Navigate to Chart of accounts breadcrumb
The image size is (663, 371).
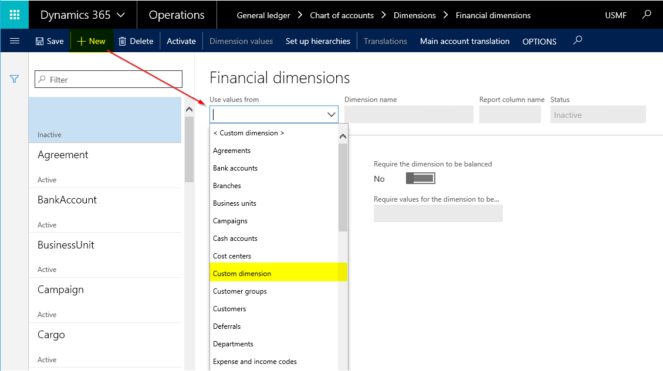click(x=341, y=15)
